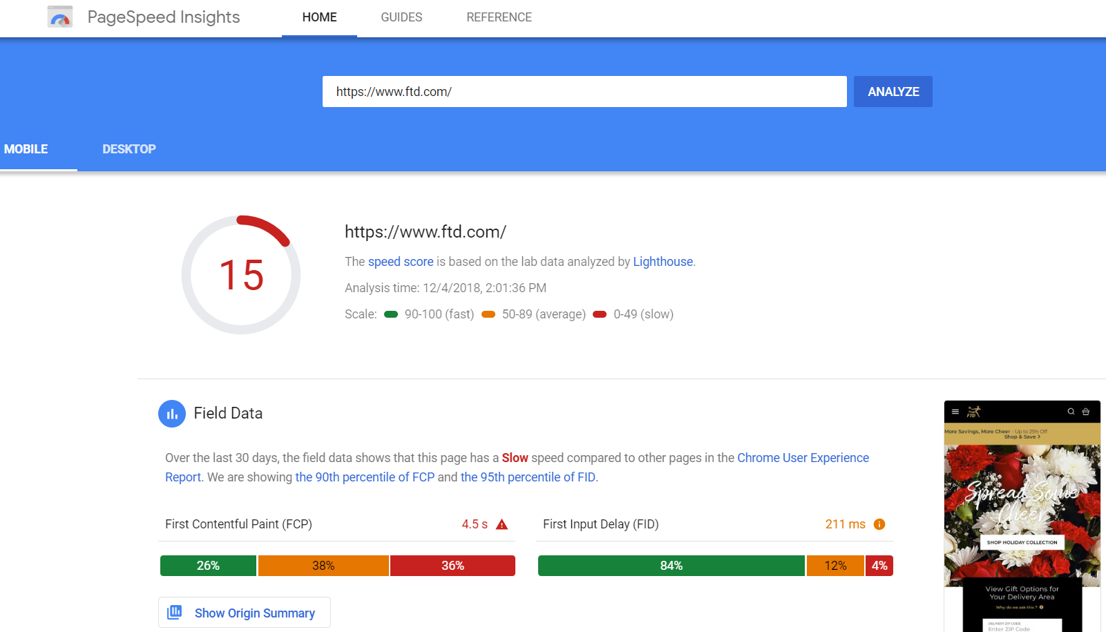Click inside the URL input field
This screenshot has height=632, width=1106.
coord(584,91)
